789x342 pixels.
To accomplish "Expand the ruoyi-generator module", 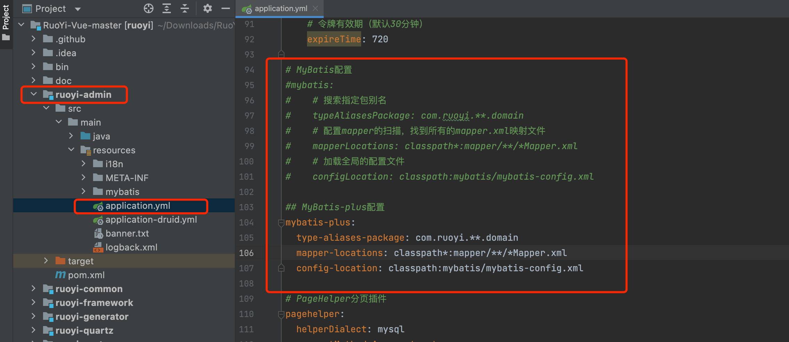I will (x=34, y=316).
